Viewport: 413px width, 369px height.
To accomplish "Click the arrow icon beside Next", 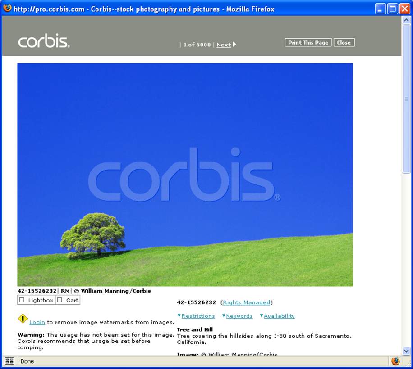I will (x=234, y=44).
